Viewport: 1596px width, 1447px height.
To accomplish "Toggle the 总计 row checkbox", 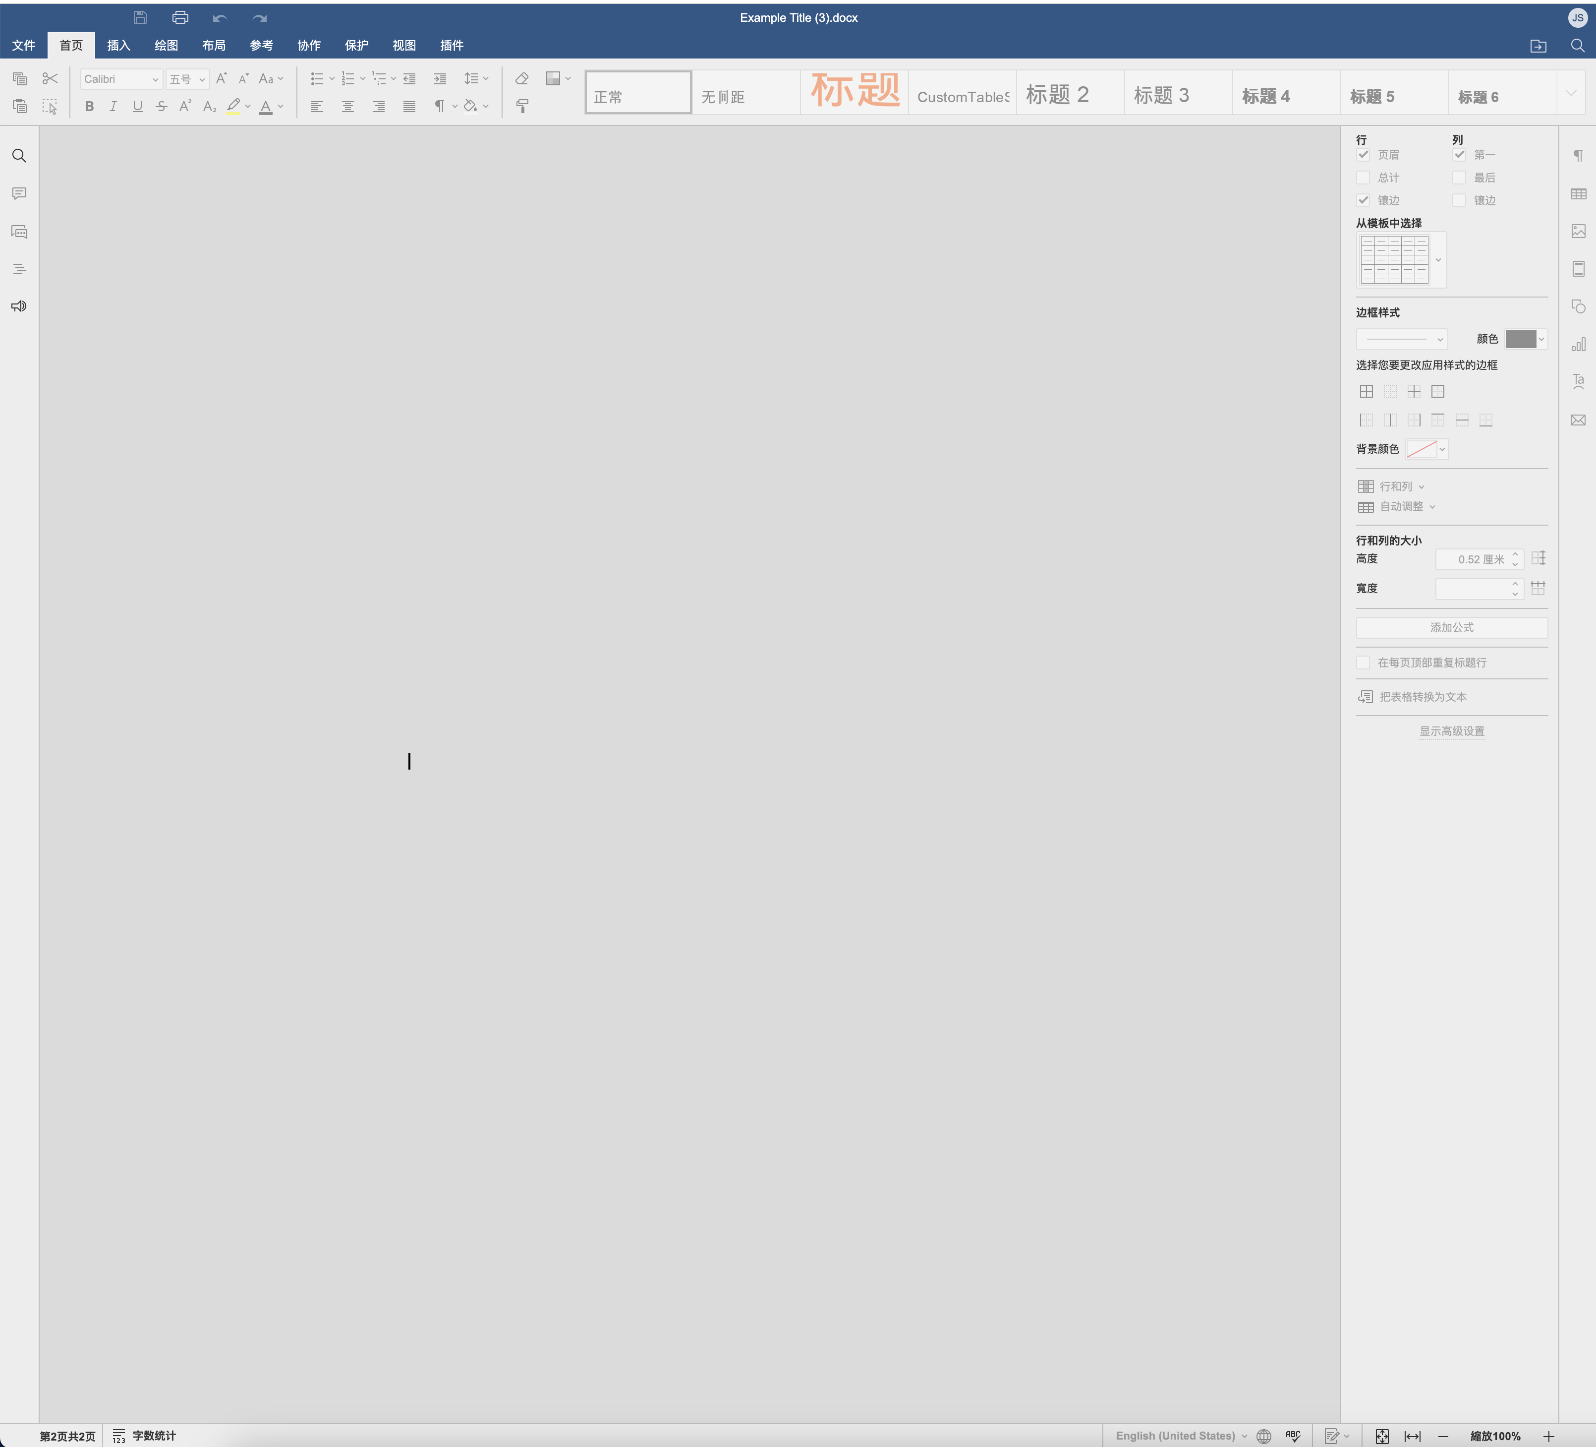I will pyautogui.click(x=1363, y=178).
